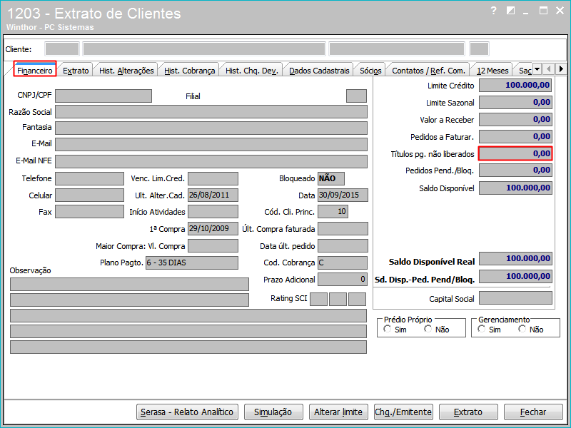This screenshot has height=428, width=571.
Task: Click the Celular field
Action: click(x=90, y=195)
